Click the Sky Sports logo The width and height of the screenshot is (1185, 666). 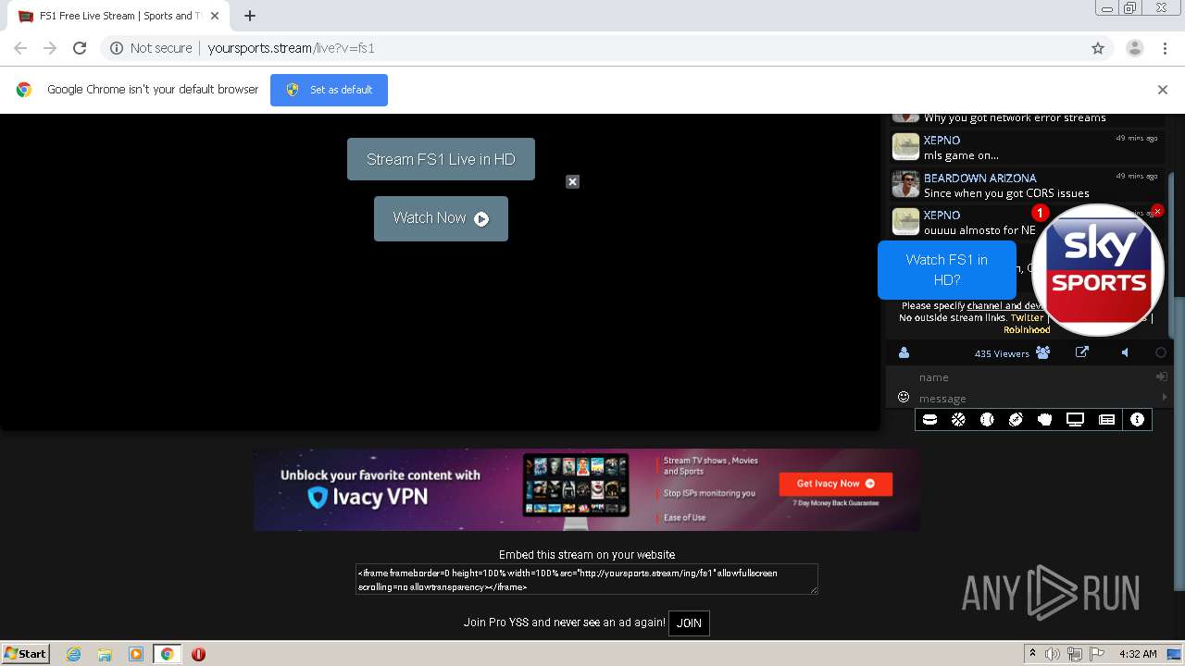coord(1098,270)
